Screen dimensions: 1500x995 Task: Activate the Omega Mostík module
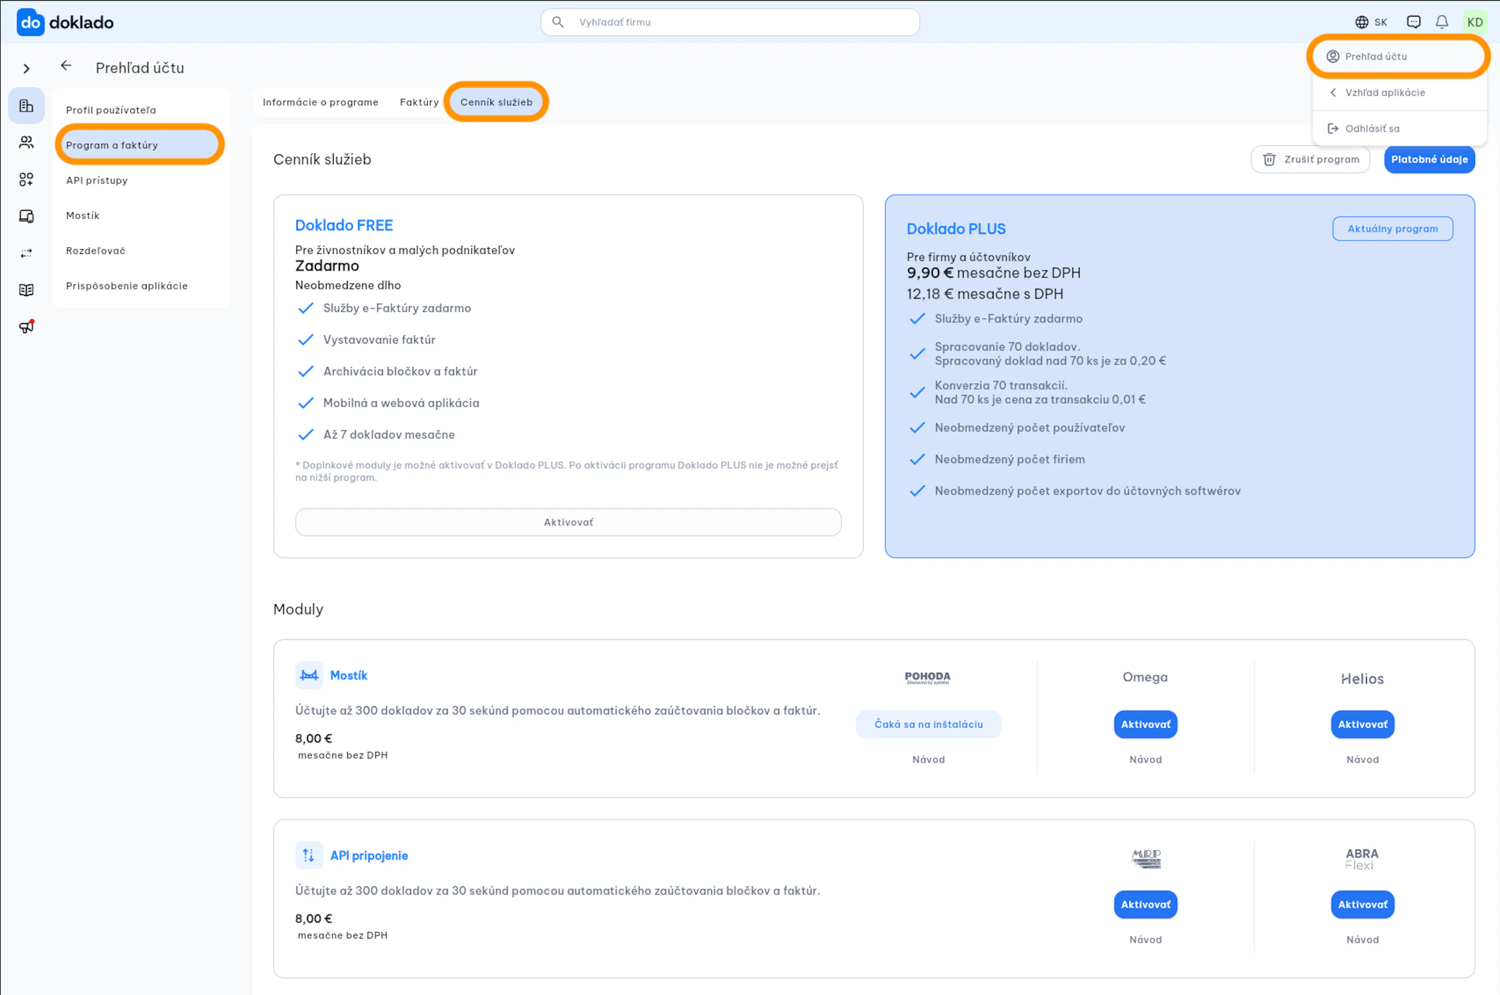[1145, 724]
